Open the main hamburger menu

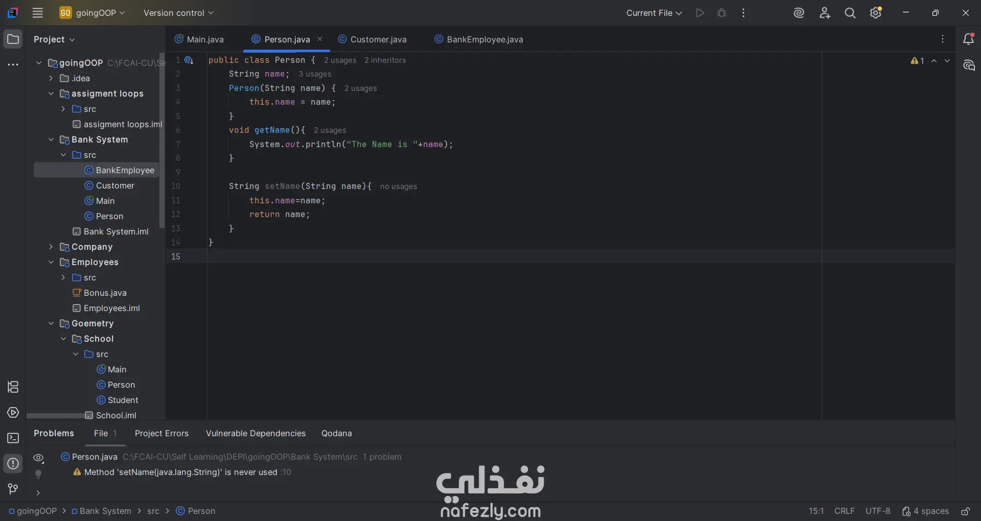tap(37, 13)
